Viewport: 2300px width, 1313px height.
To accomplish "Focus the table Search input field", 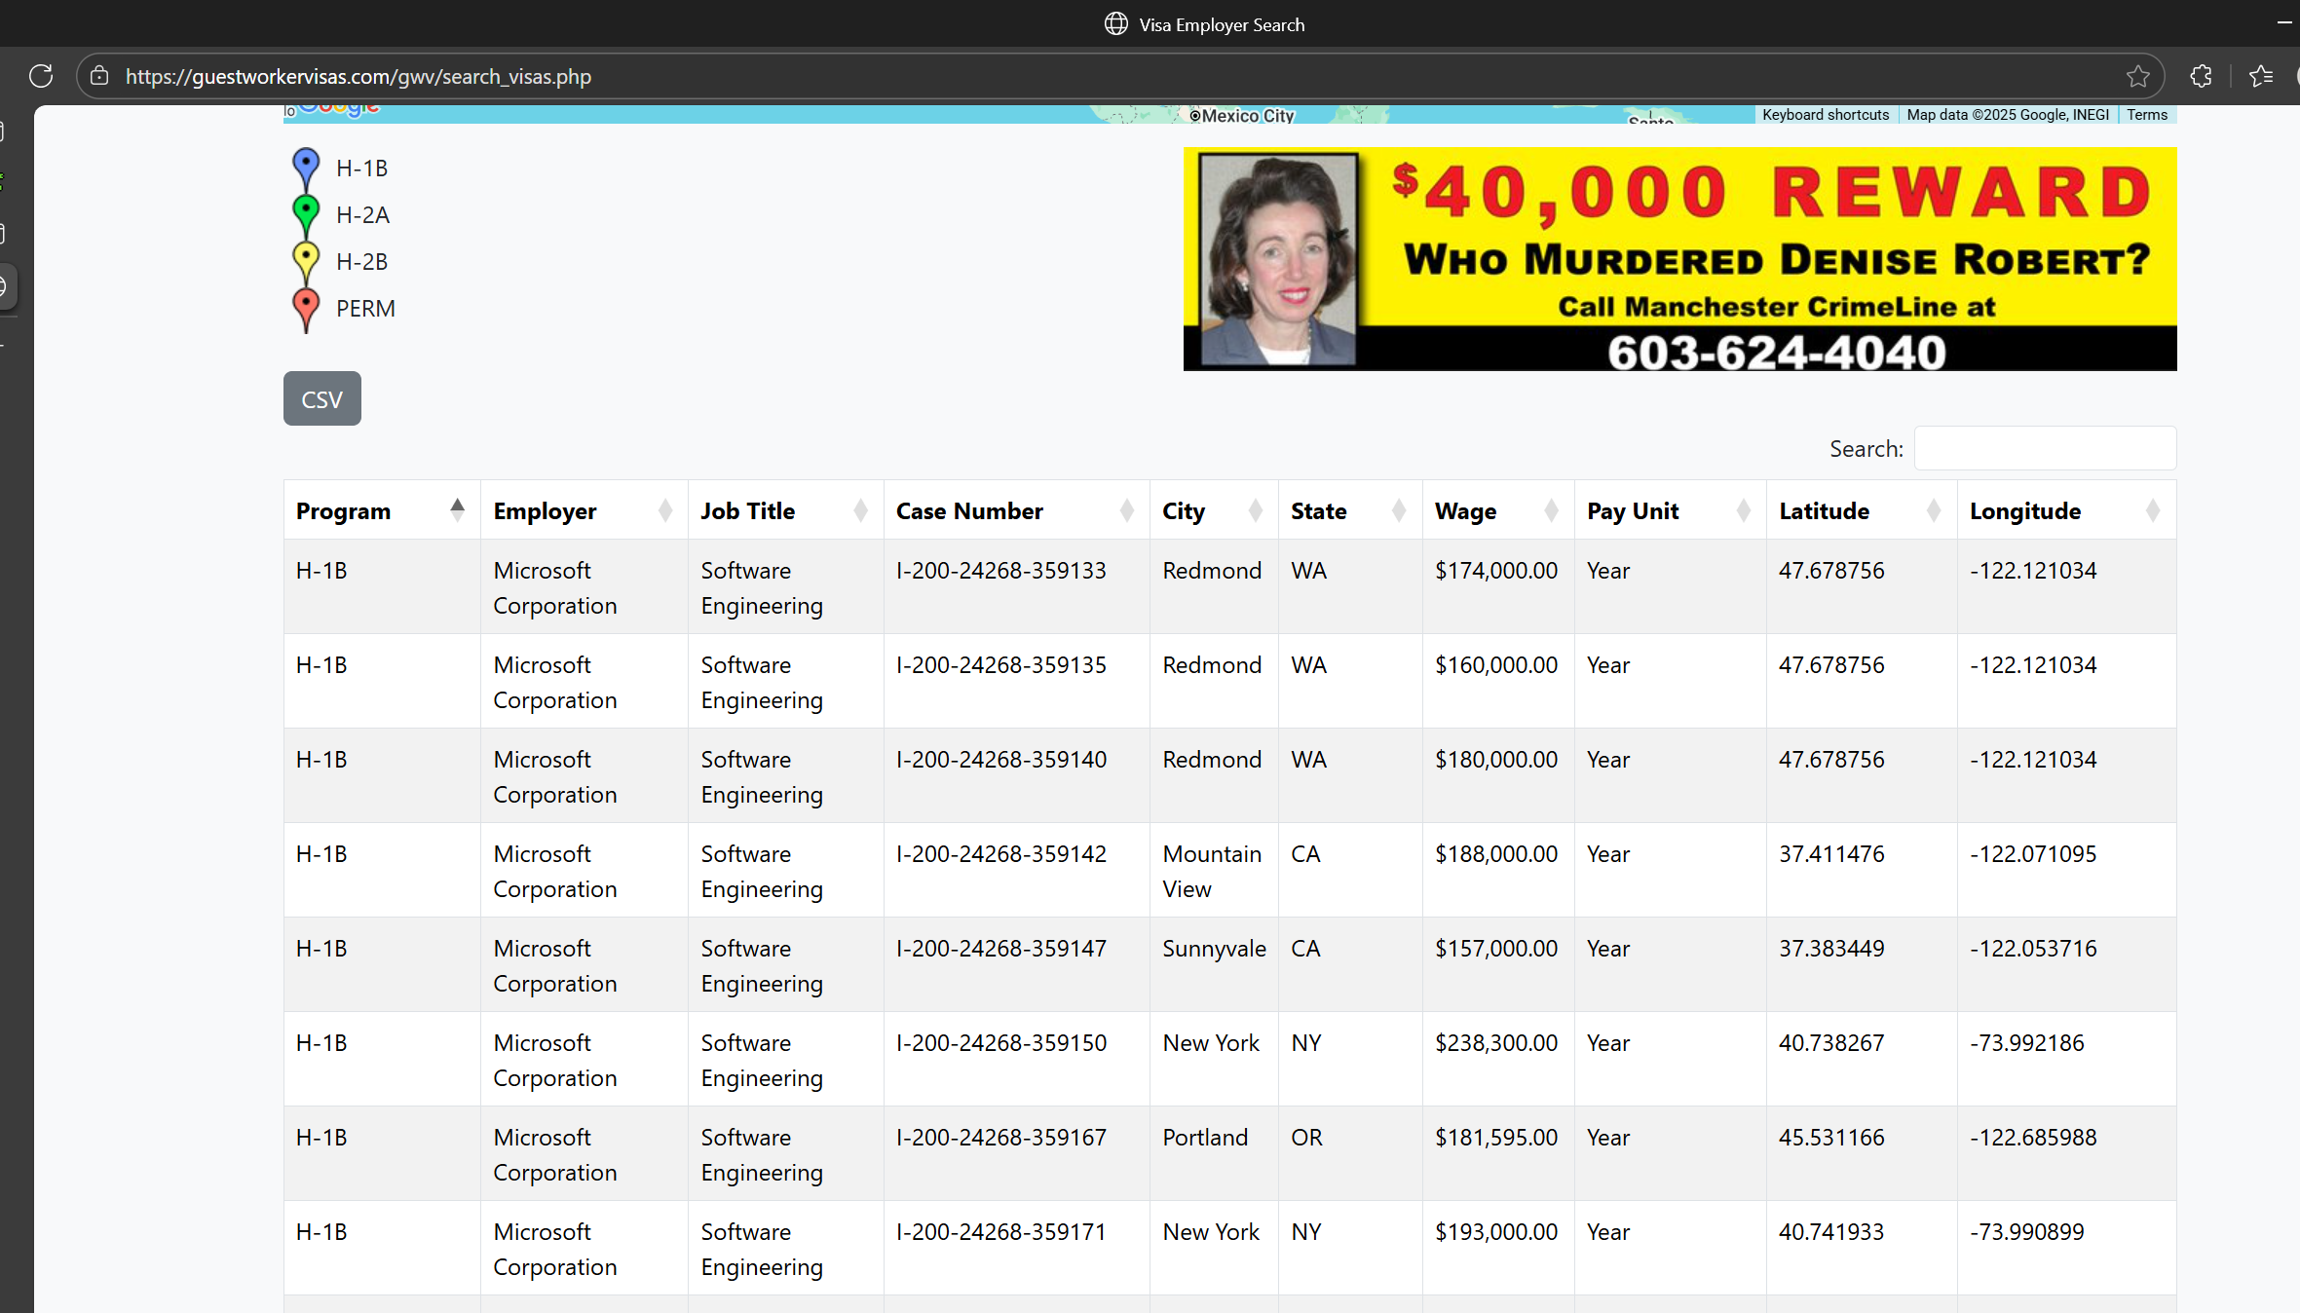I will 2044,448.
